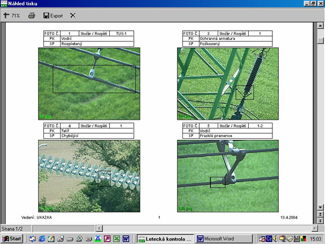325x244 pixels.
Task: Open Access from the quick launch icons
Action: point(107,239)
